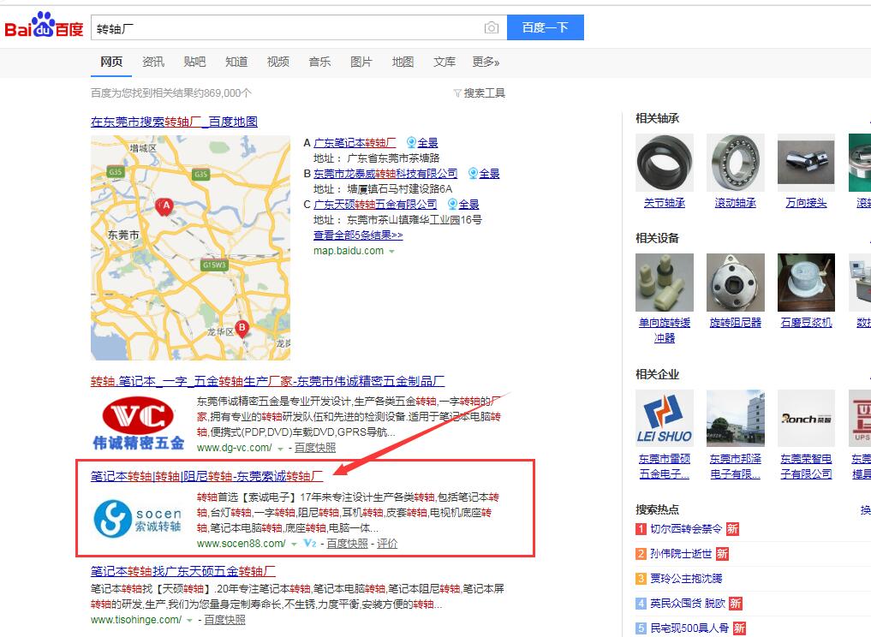Open 笔记本转轴-东莞索诚转轴厂 result link
Viewport: 871px width, 637px height.
pyautogui.click(x=206, y=475)
